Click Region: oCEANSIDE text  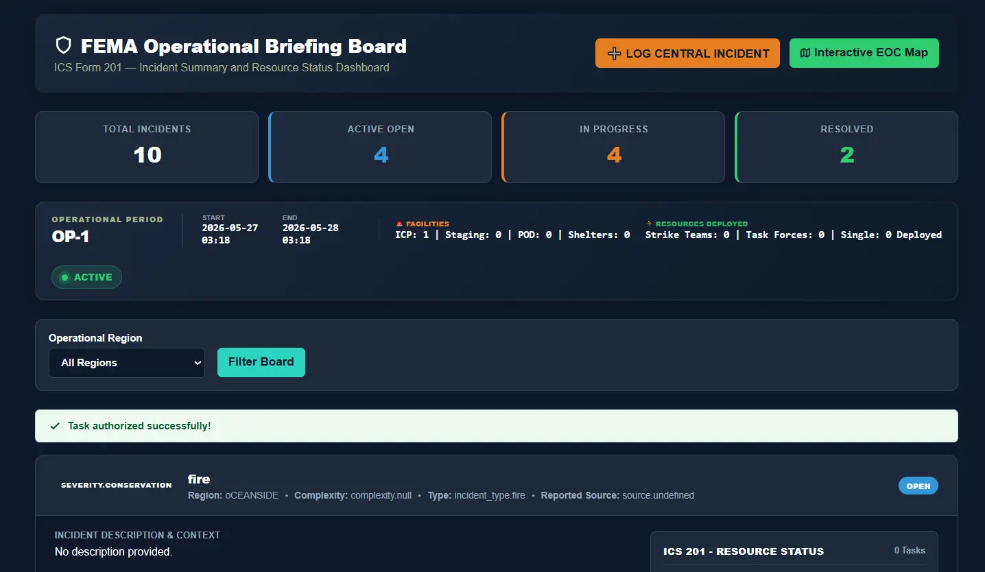tap(234, 495)
